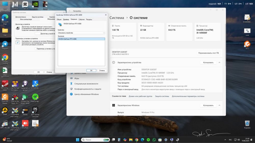Click the back arrow in the Настройки window
The height and width of the screenshot is (143, 255).
(70, 11)
